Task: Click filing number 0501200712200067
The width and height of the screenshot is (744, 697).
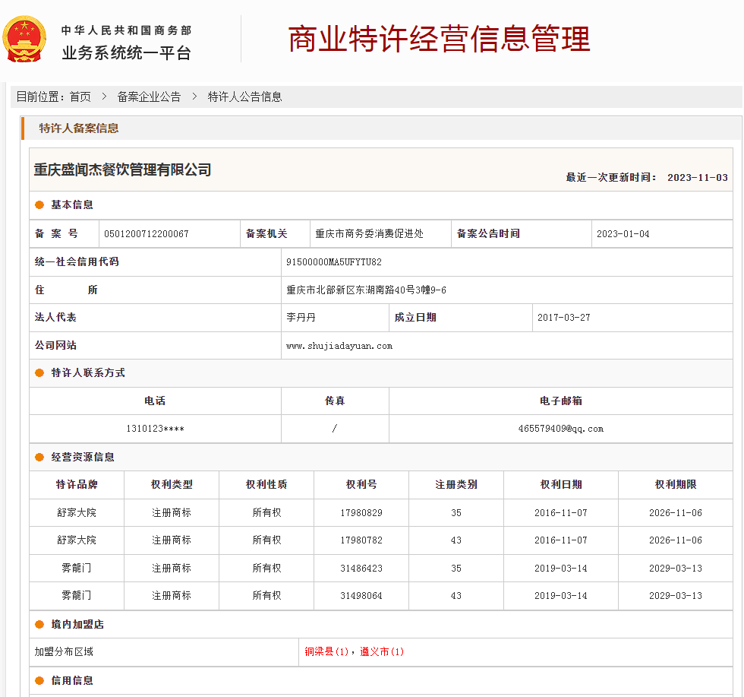Action: click(146, 234)
